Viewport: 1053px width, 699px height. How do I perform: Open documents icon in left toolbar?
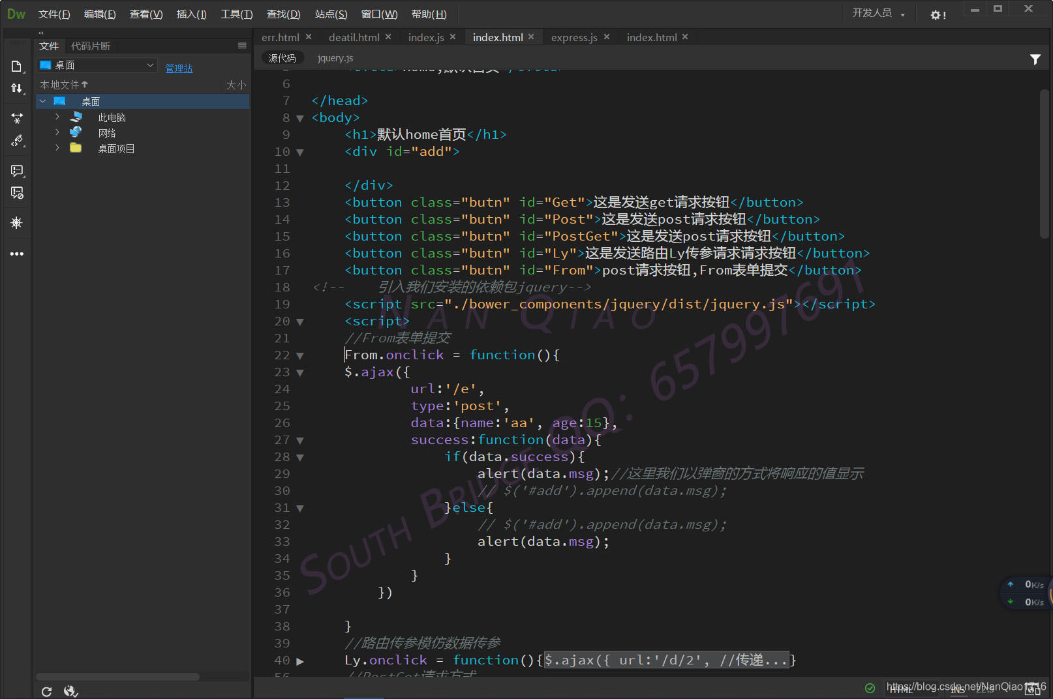[17, 66]
